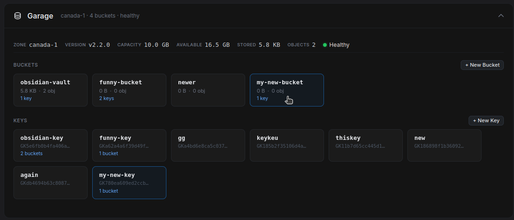This screenshot has height=220, width=514.
Task: Select the thiskey key card
Action: (x=366, y=145)
